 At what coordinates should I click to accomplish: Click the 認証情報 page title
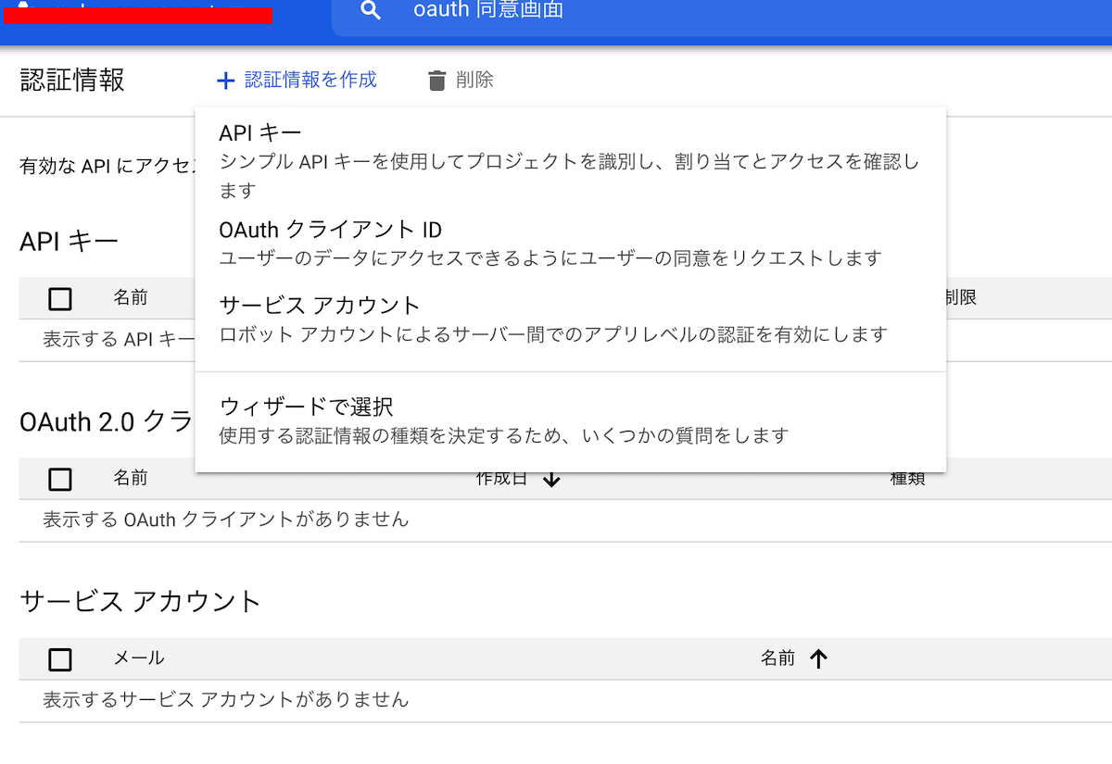click(x=72, y=81)
